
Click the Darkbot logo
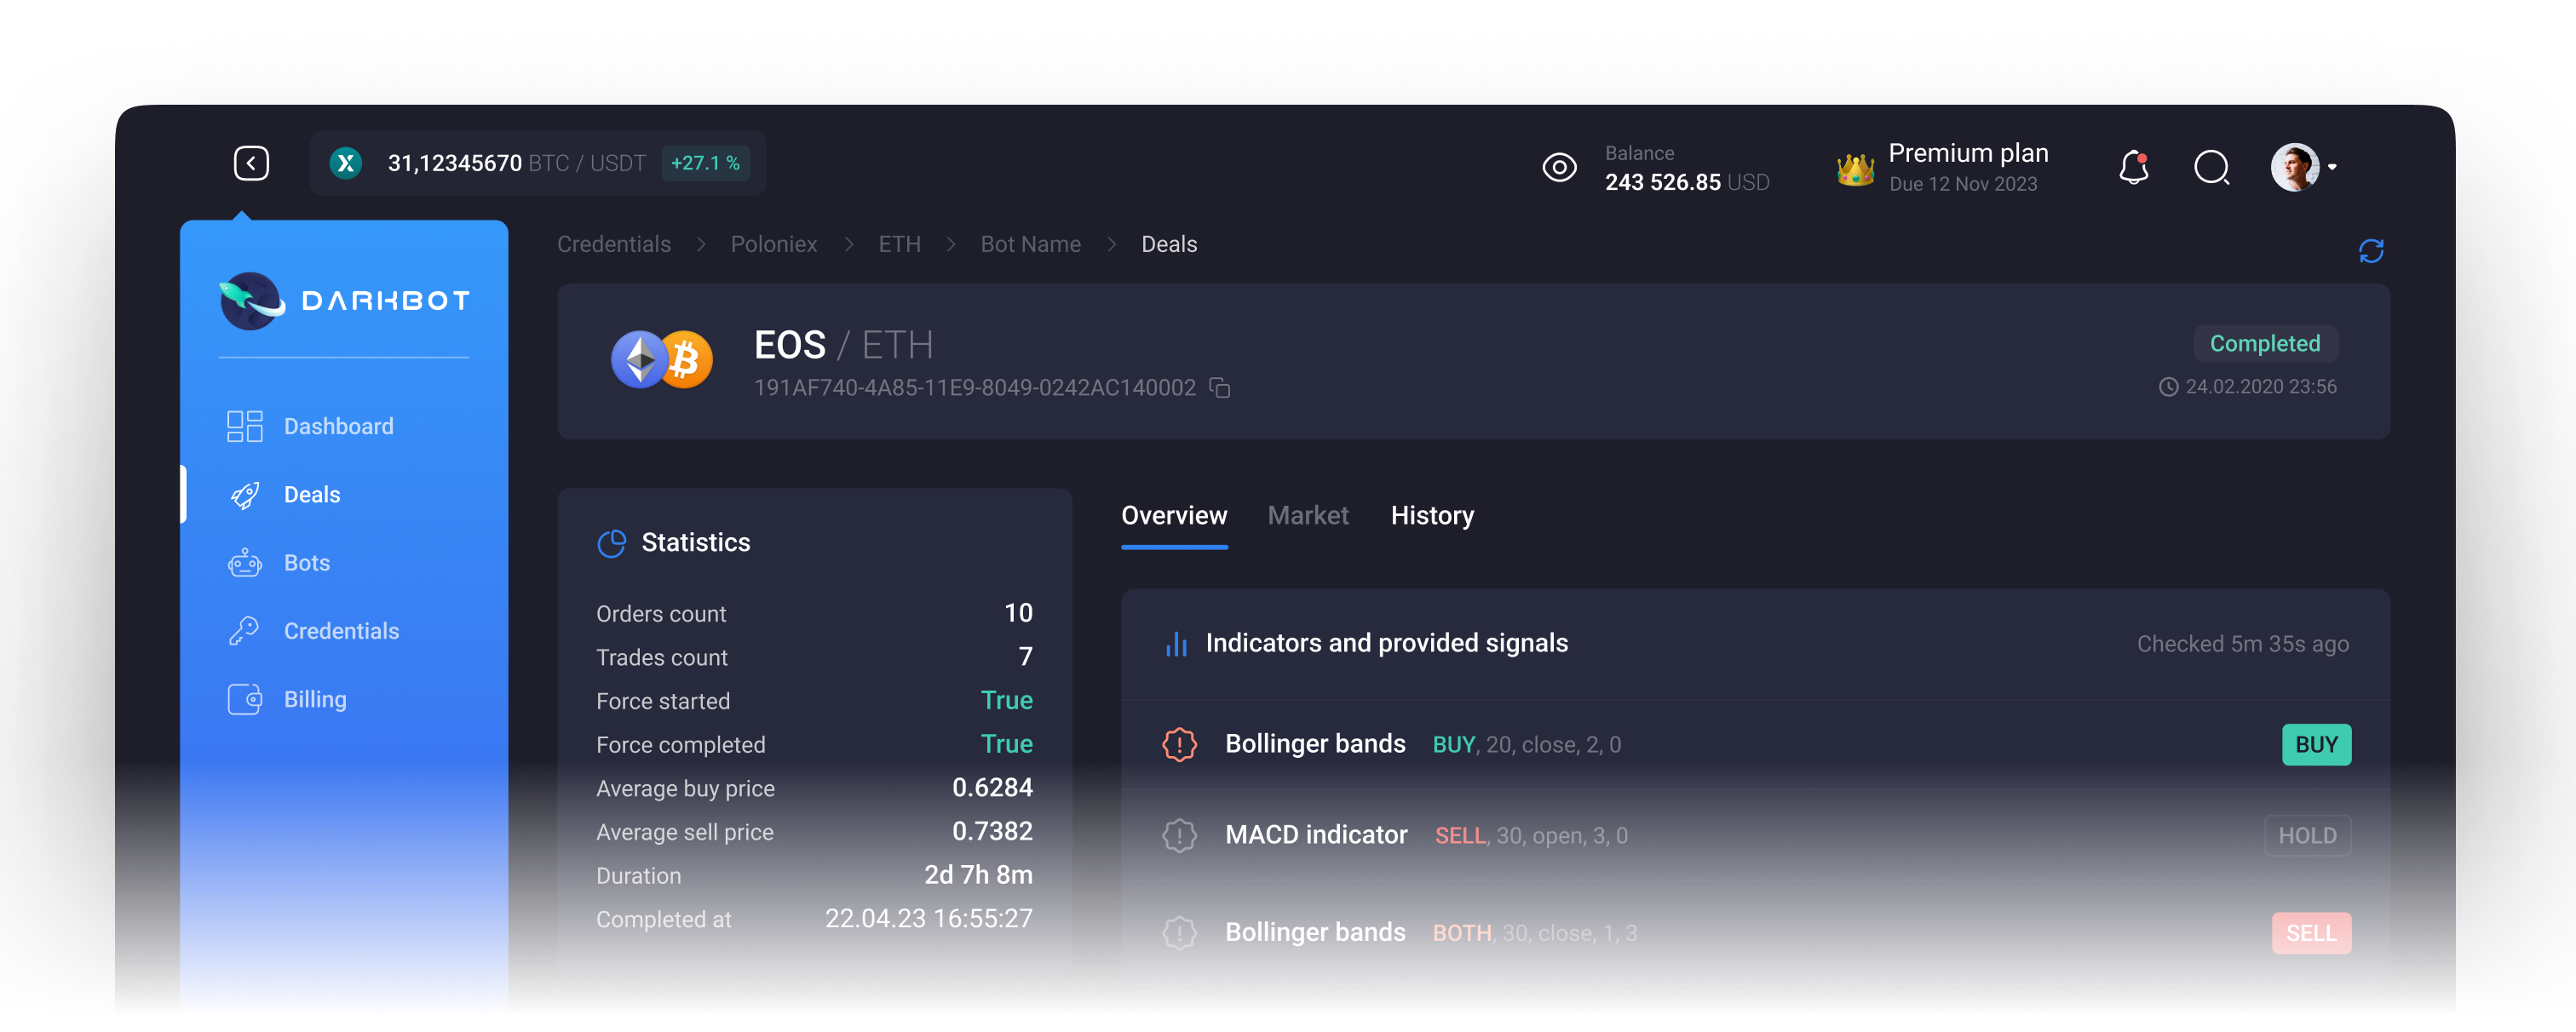click(x=344, y=300)
